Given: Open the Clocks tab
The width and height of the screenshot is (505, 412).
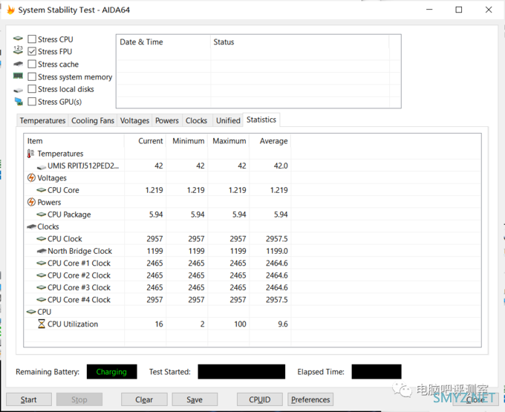Looking at the screenshot, I should pos(196,121).
